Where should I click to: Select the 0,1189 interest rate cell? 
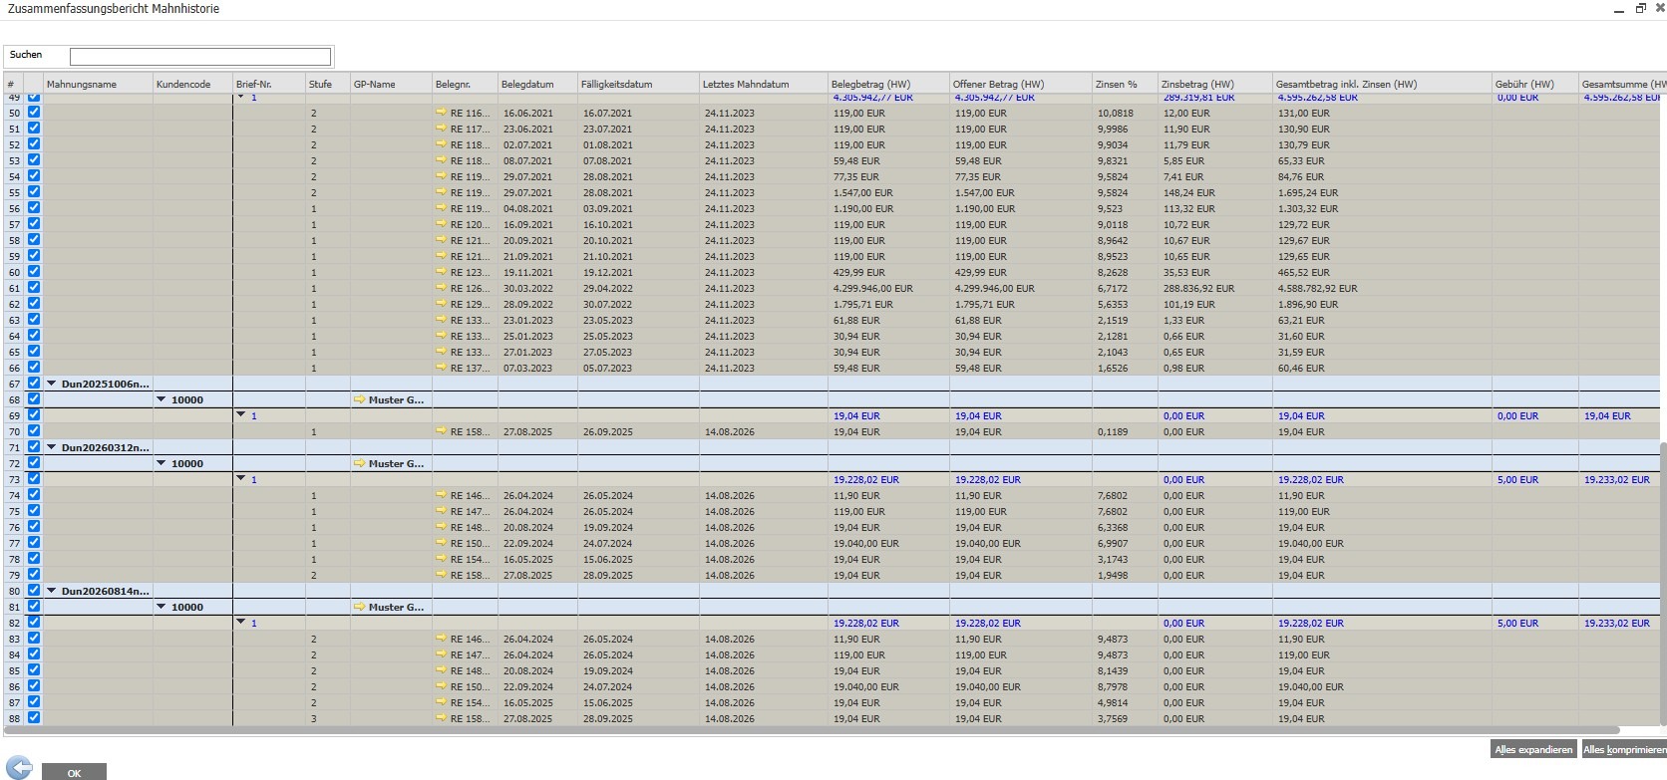pos(1125,431)
